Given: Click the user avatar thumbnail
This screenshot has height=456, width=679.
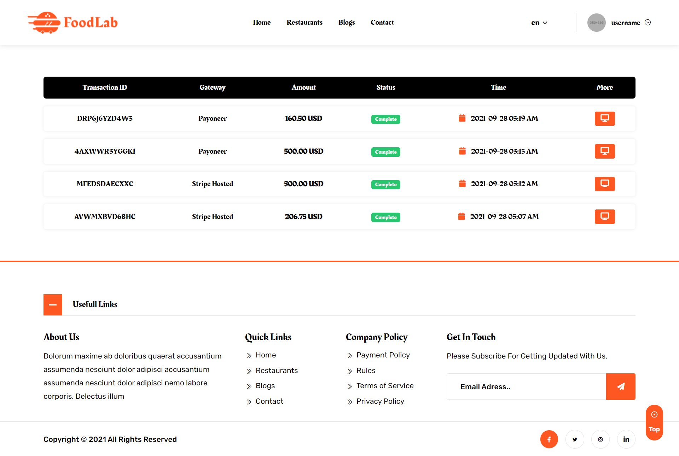Looking at the screenshot, I should (596, 23).
